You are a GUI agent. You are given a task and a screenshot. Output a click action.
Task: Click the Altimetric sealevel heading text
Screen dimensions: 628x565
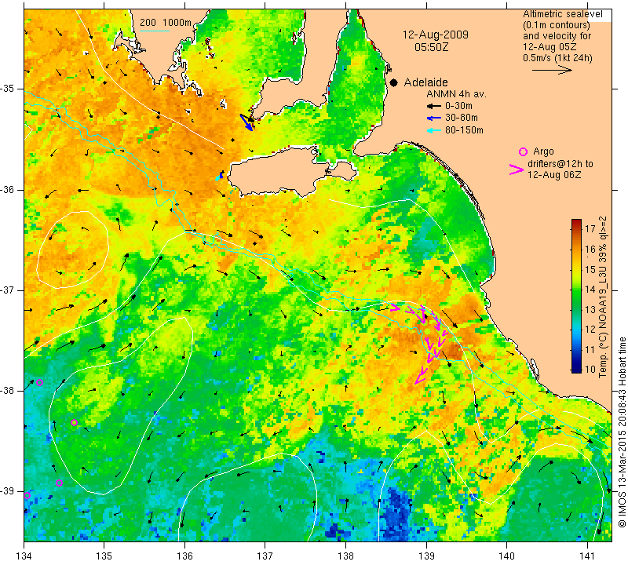[x=563, y=14]
